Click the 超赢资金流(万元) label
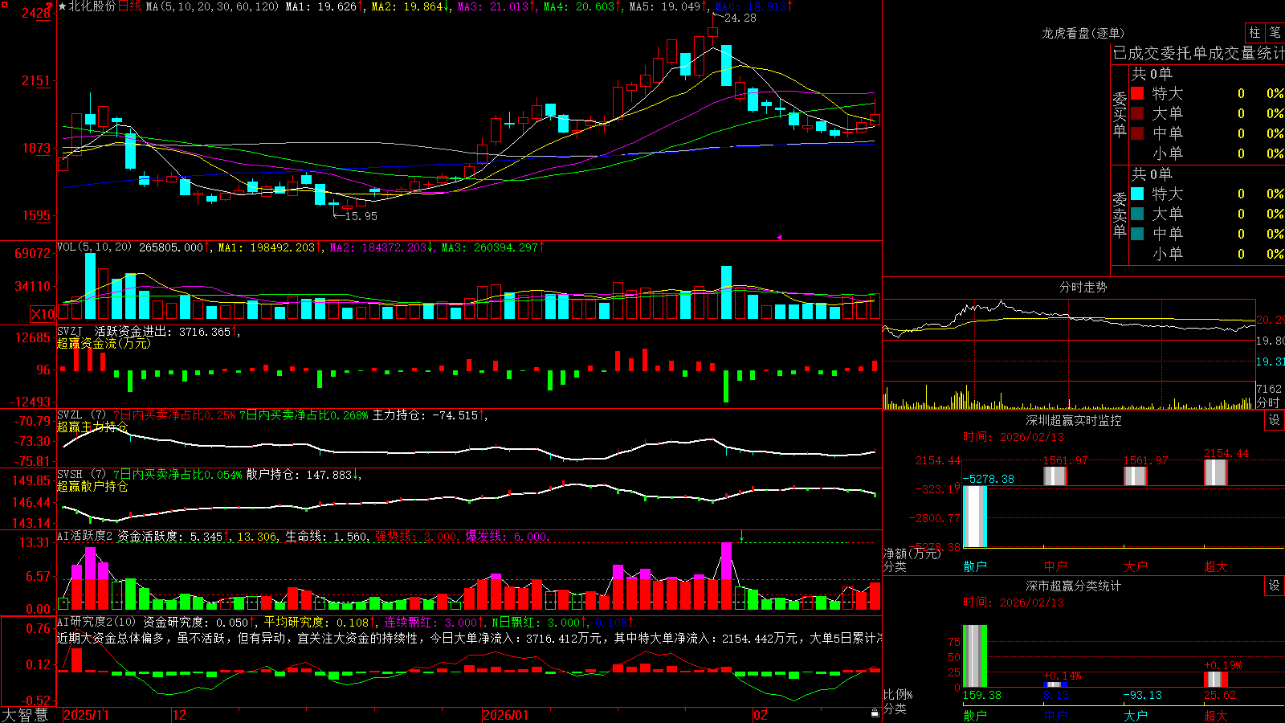The width and height of the screenshot is (1285, 723). pos(104,343)
